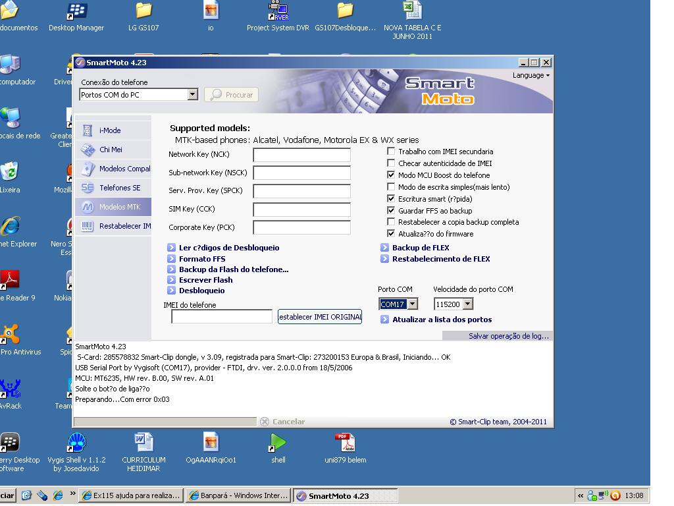Click arrow icon beside Backup de FLEX
Screen dimensions: 674x506
click(384, 248)
